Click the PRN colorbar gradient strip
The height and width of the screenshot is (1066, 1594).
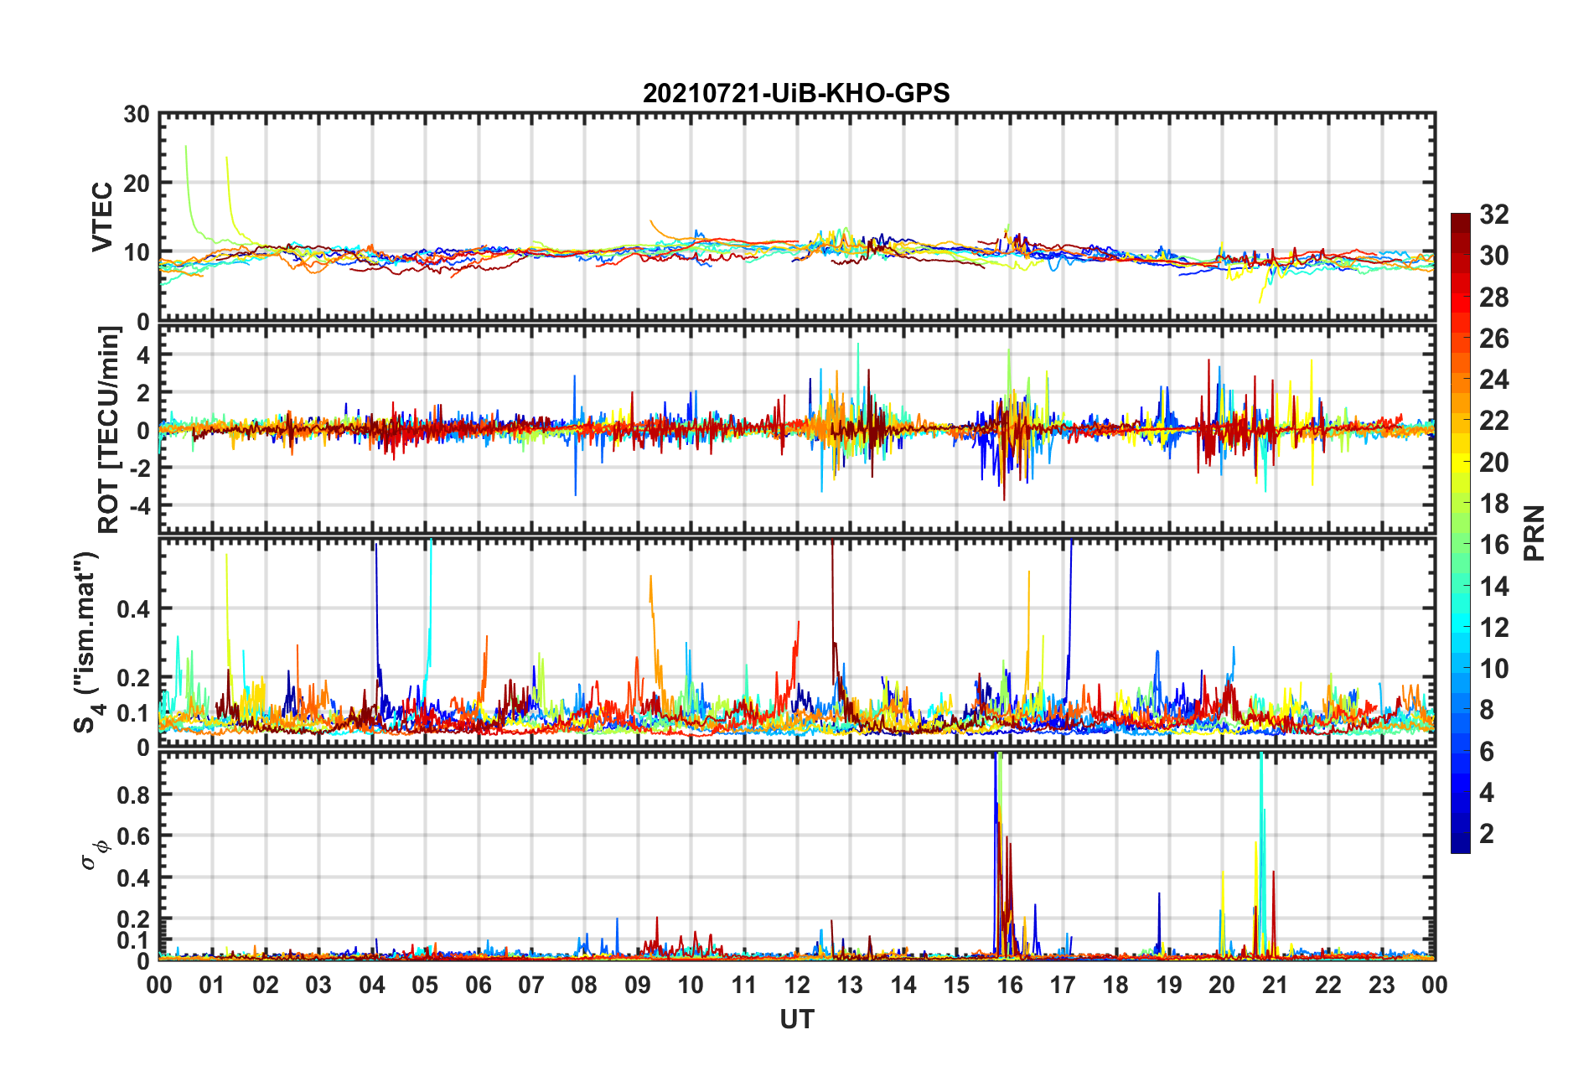tap(1461, 533)
